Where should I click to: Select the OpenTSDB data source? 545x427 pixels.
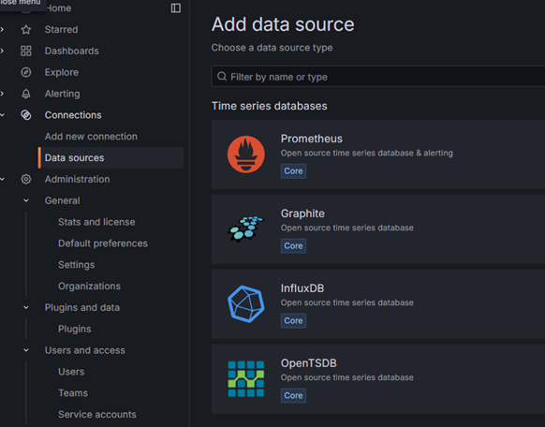(x=378, y=379)
